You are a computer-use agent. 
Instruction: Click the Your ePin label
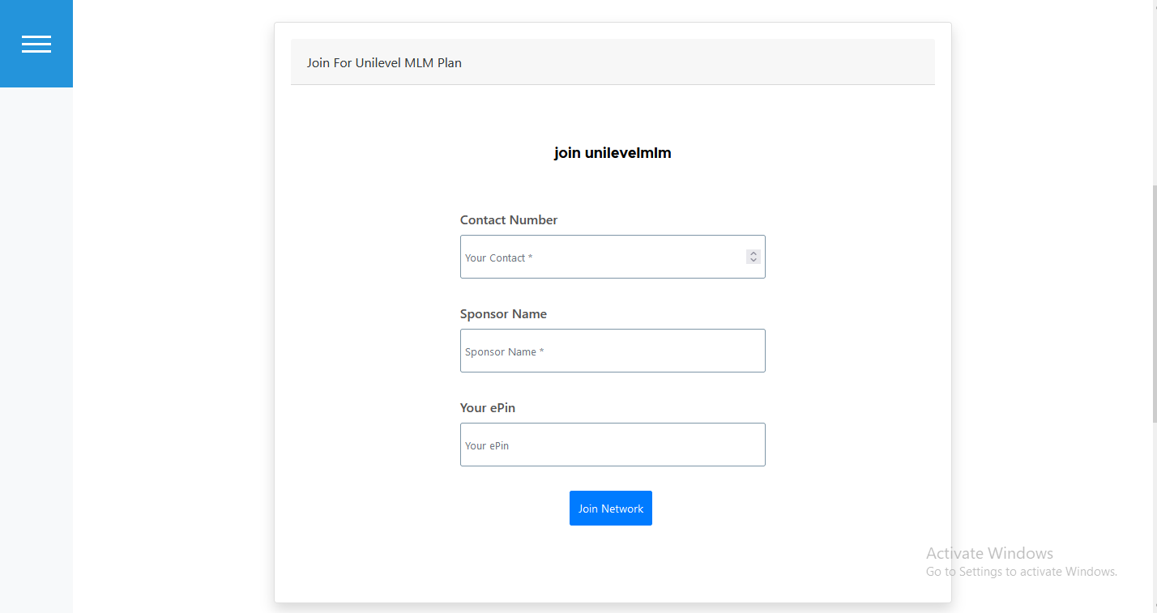(x=488, y=408)
